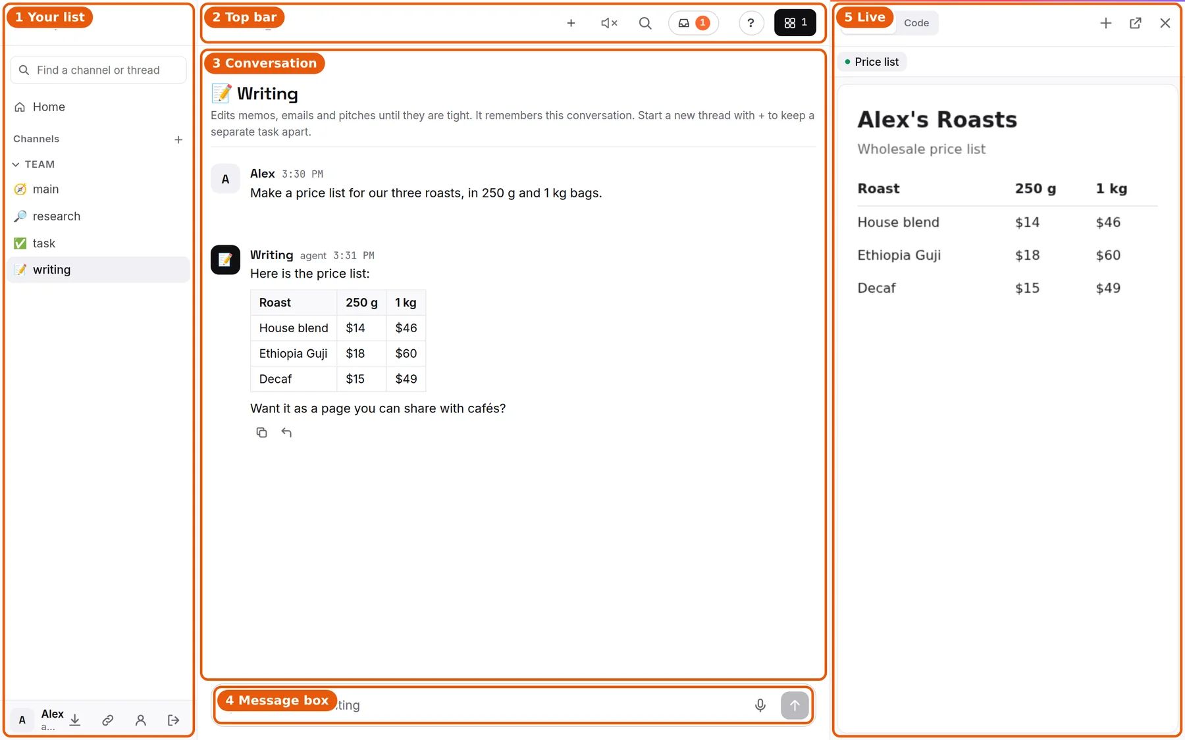Click '$60' in the live price list
The width and height of the screenshot is (1185, 740).
tap(1108, 255)
